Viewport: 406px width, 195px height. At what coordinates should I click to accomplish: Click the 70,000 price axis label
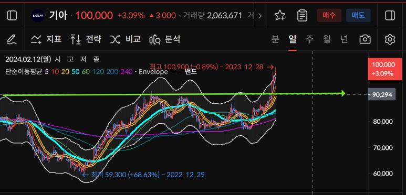coord(383,148)
